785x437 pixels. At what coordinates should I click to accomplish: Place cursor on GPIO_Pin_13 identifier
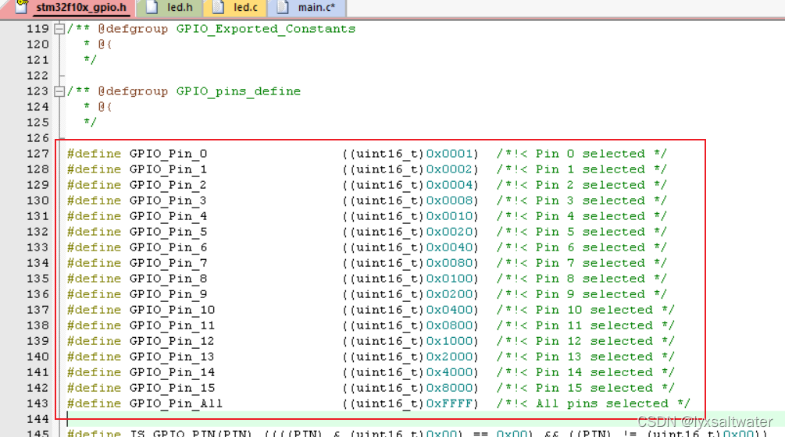click(172, 357)
